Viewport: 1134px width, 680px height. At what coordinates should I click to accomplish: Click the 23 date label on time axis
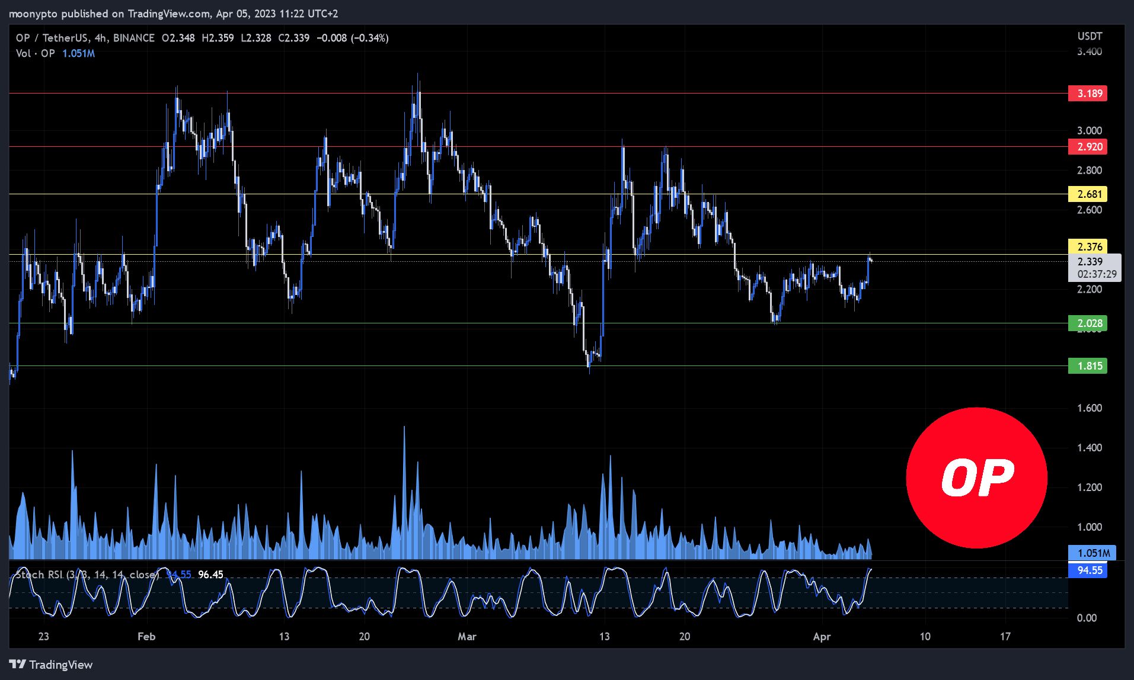click(43, 637)
